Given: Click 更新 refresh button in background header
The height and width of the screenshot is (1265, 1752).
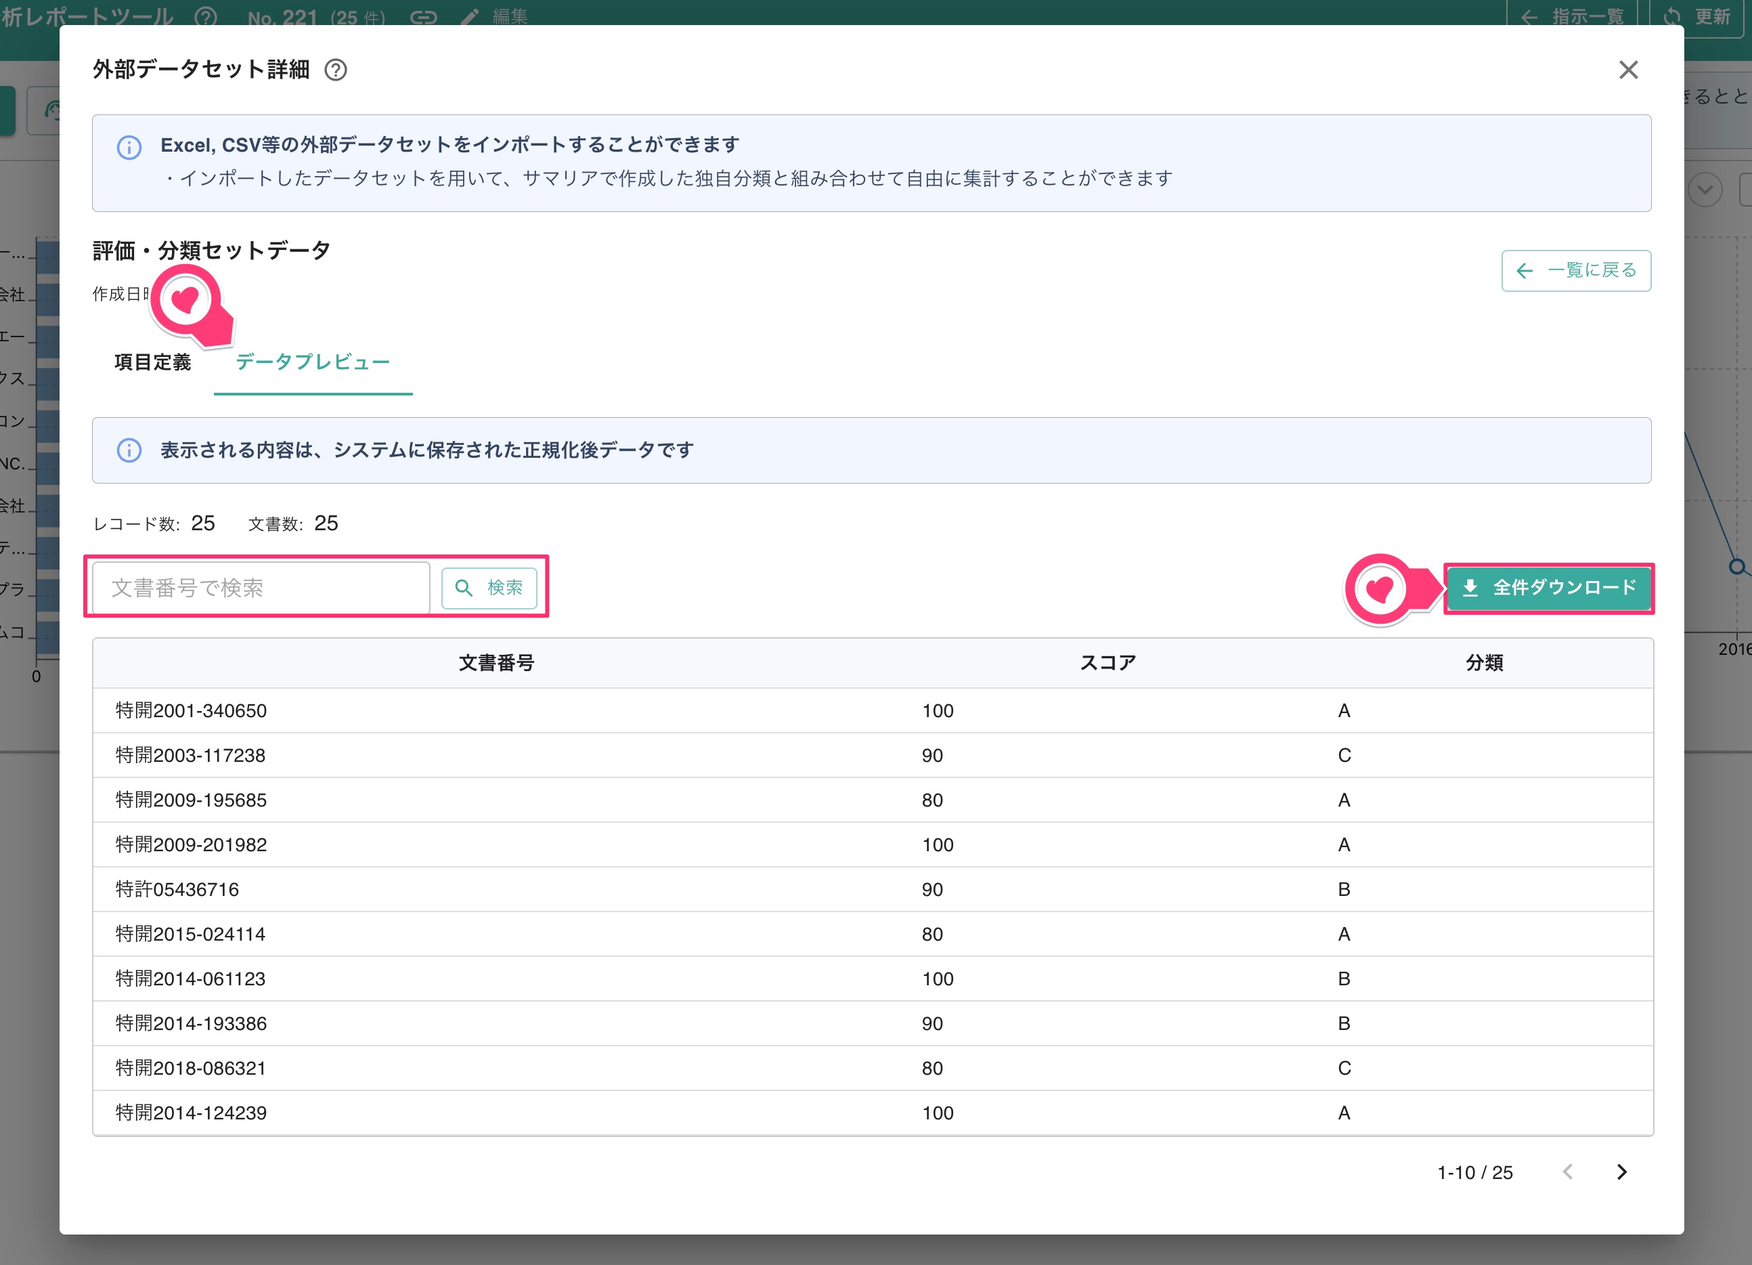Looking at the screenshot, I should pos(1696,17).
